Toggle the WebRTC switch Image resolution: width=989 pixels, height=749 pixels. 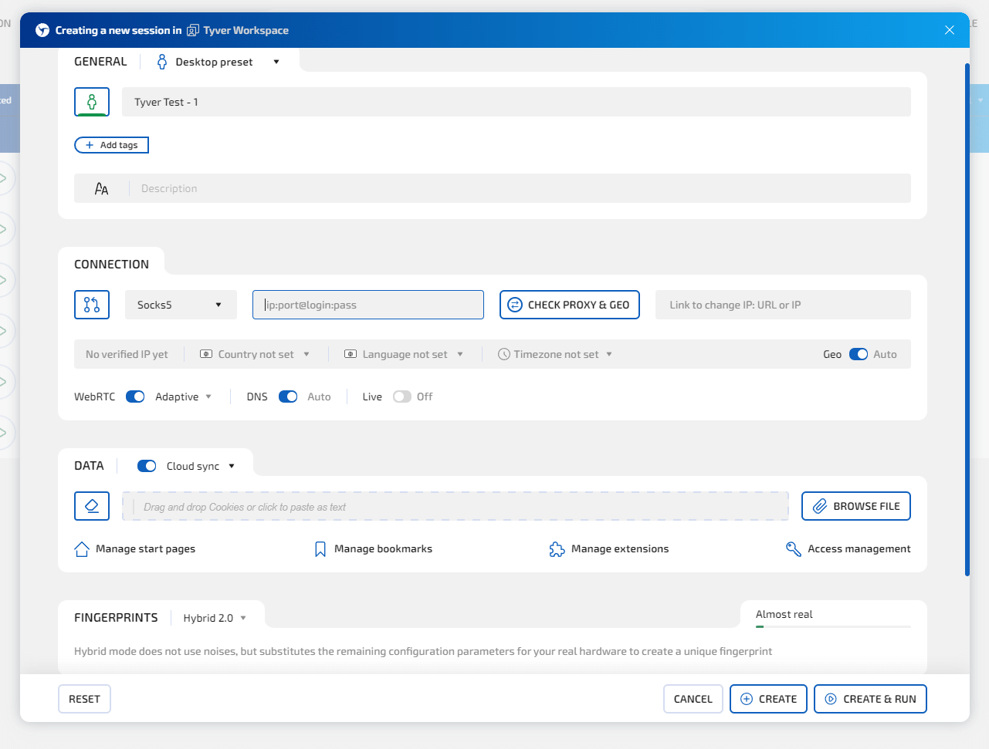click(135, 396)
